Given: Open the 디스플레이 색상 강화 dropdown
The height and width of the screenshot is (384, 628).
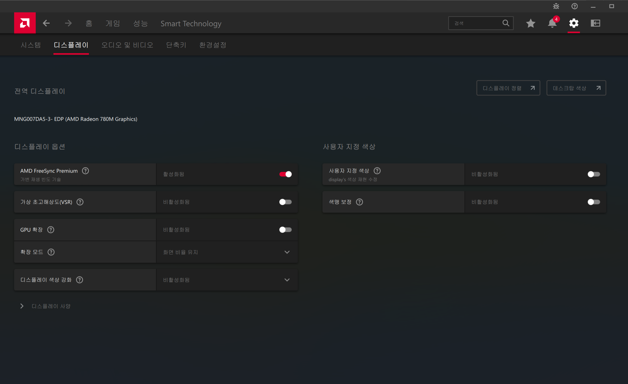Looking at the screenshot, I should pyautogui.click(x=227, y=280).
